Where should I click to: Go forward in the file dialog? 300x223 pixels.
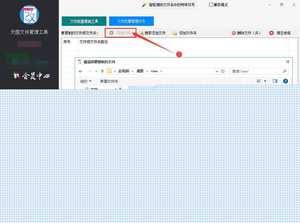[89, 71]
